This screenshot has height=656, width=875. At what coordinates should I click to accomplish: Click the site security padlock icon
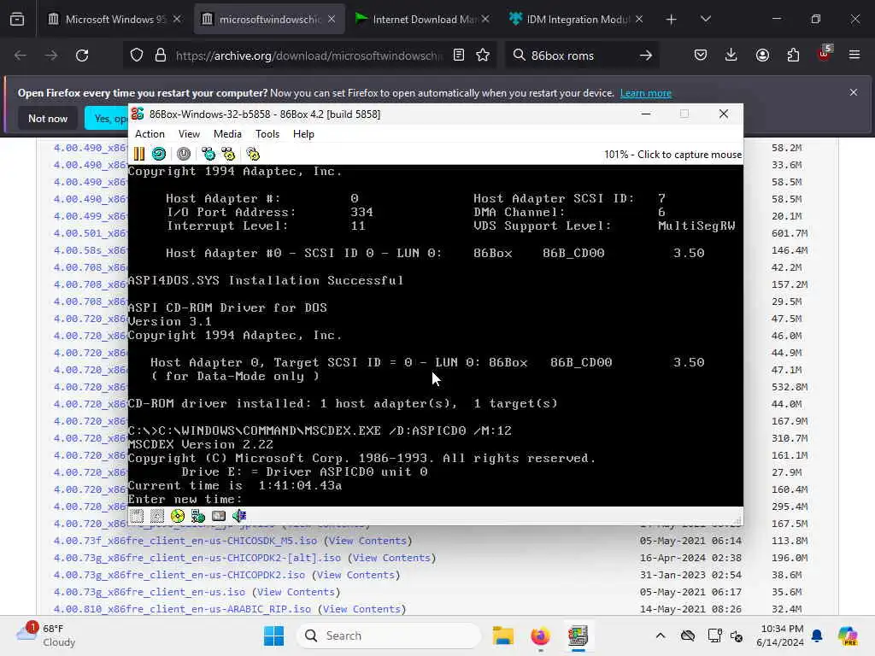click(161, 56)
